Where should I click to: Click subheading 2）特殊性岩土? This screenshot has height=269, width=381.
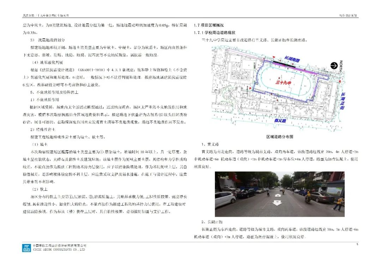(43, 129)
